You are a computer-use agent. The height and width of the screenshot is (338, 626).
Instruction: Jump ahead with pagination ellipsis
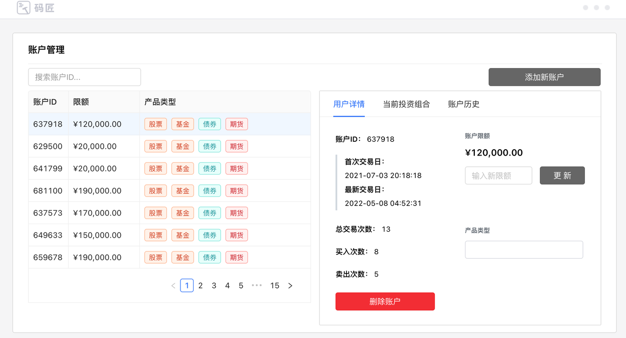[x=257, y=286]
